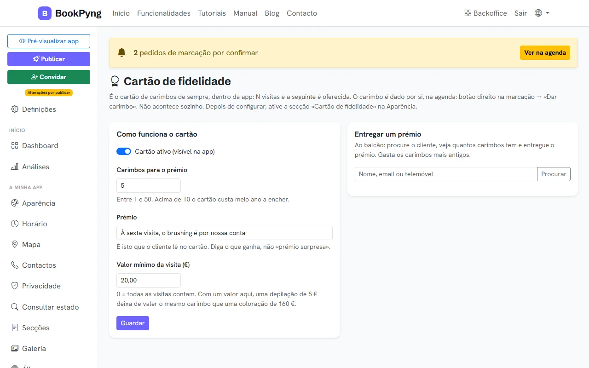Open Galeria via the picture icon
The width and height of the screenshot is (589, 368).
pyautogui.click(x=15, y=349)
